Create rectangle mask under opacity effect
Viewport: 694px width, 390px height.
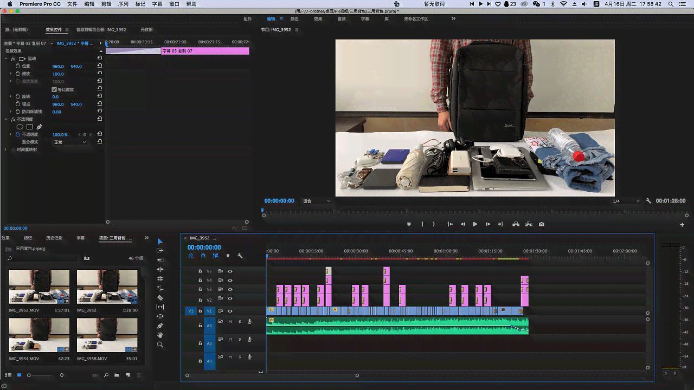[x=30, y=127]
